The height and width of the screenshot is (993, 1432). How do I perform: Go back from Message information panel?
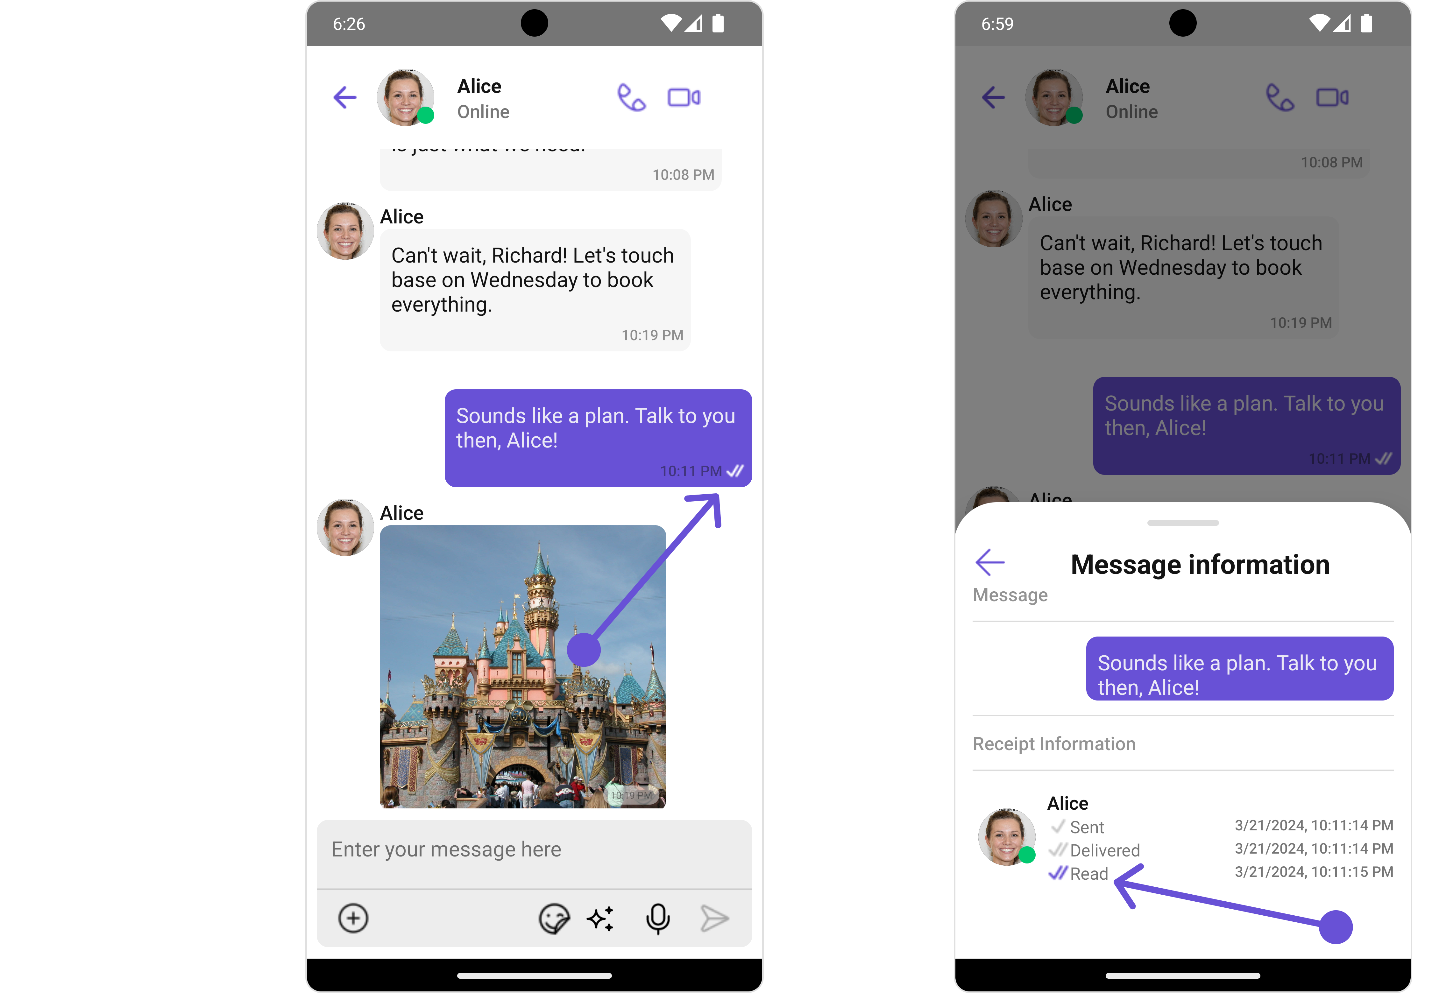(x=989, y=562)
